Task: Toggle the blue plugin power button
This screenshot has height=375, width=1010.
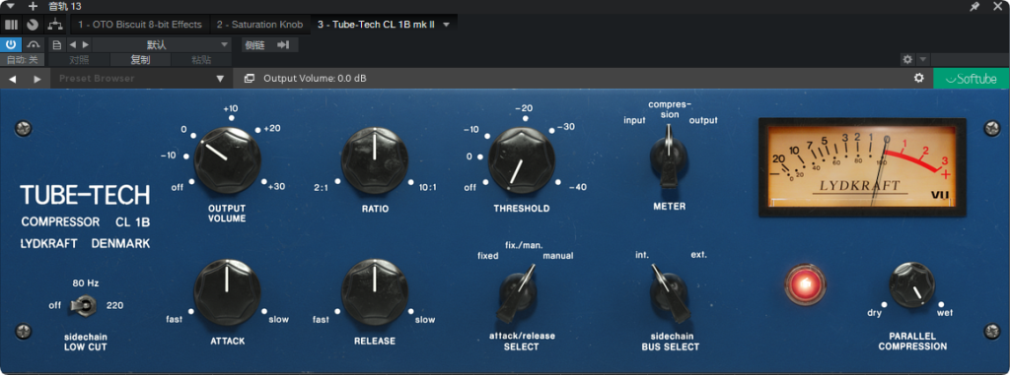Action: (x=11, y=44)
